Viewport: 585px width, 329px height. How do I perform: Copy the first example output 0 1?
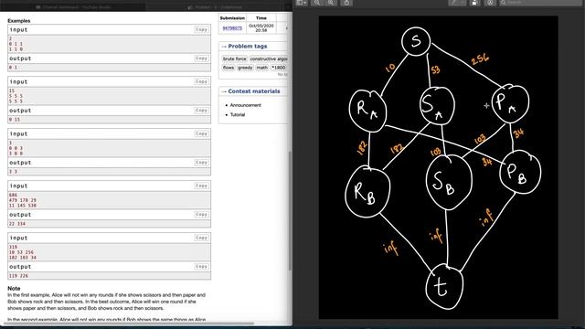coord(201,58)
